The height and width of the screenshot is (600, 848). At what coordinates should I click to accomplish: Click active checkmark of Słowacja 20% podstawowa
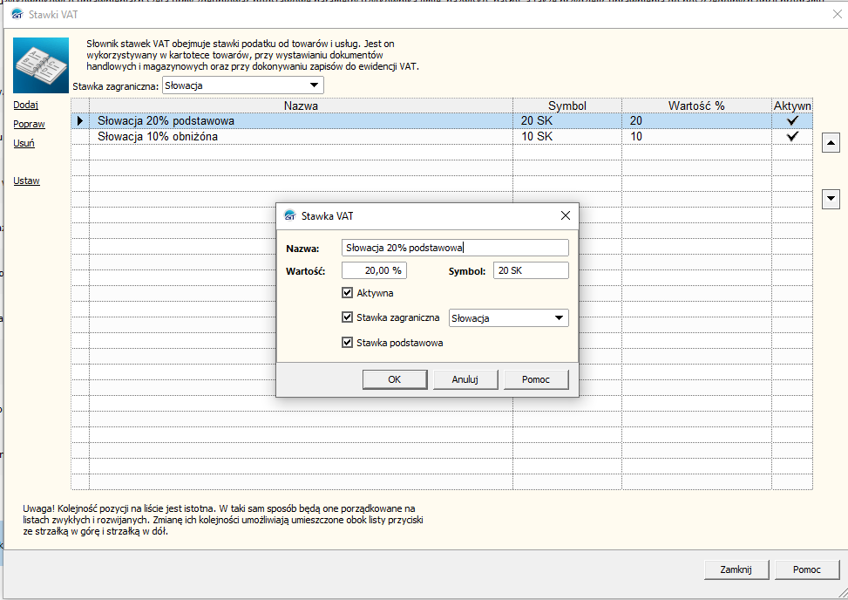[x=792, y=120]
